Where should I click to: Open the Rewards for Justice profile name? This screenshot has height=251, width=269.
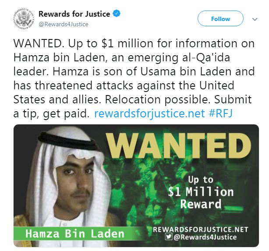coord(74,14)
